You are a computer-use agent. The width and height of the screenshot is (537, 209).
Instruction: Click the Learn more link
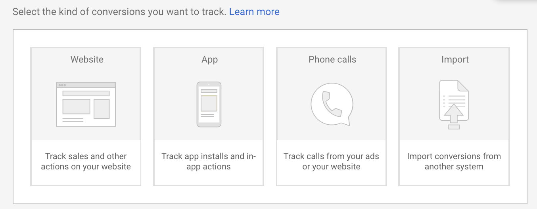click(x=254, y=12)
